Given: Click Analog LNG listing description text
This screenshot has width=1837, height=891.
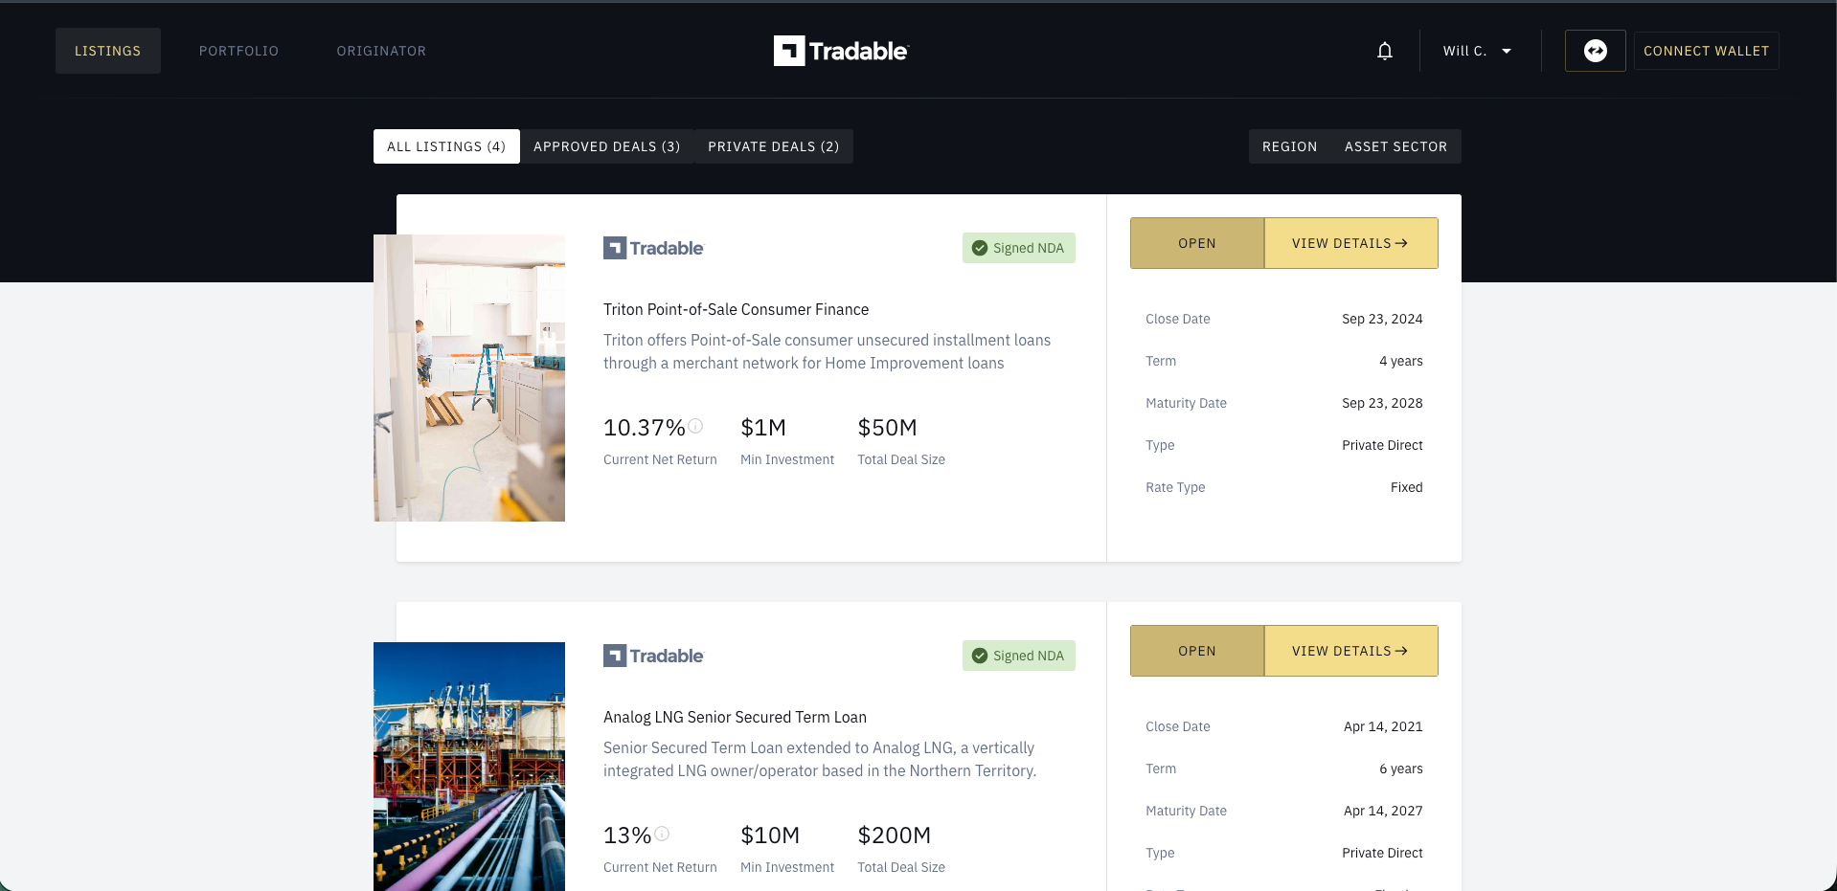Looking at the screenshot, I should coord(820,759).
